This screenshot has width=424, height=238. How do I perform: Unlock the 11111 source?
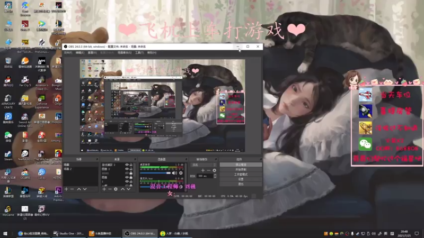131,173
